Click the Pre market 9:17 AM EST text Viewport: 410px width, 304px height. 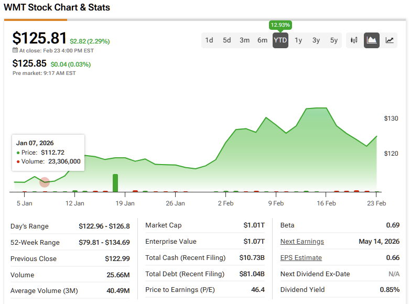click(x=44, y=73)
